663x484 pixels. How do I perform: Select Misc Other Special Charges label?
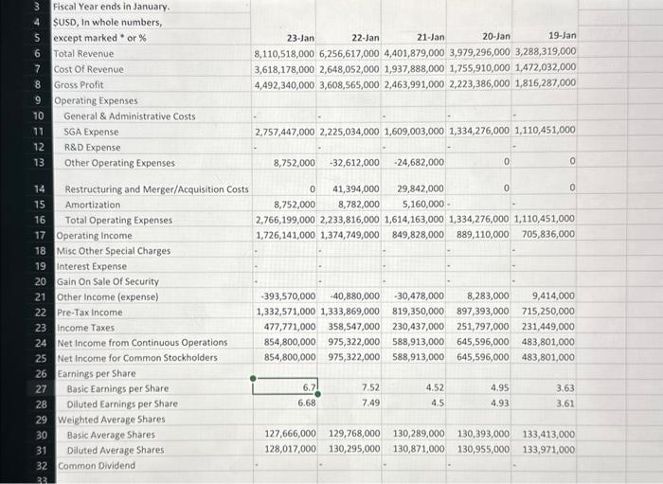pyautogui.click(x=114, y=251)
